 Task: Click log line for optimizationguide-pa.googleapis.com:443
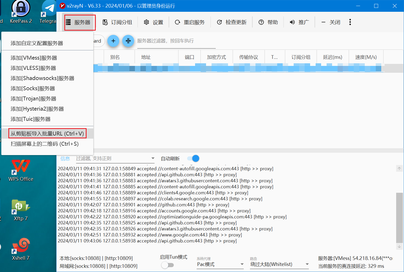(x=172, y=217)
